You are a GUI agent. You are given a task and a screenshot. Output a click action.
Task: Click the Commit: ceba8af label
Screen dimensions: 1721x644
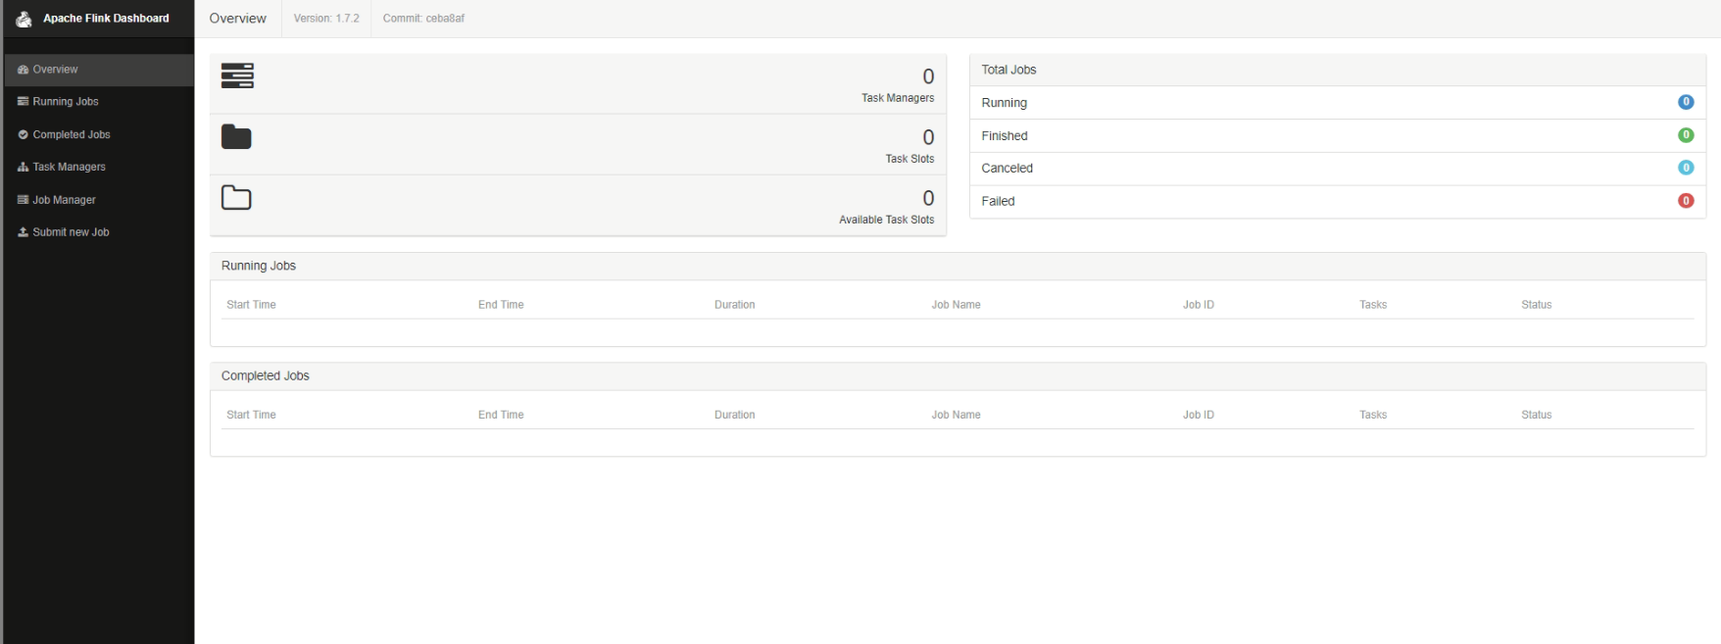click(x=423, y=19)
